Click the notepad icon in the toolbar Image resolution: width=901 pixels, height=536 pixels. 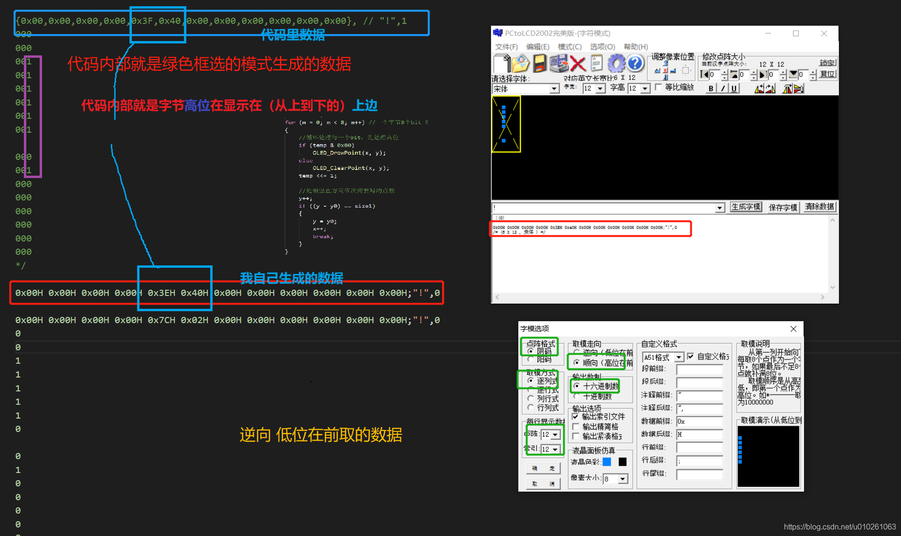click(596, 63)
